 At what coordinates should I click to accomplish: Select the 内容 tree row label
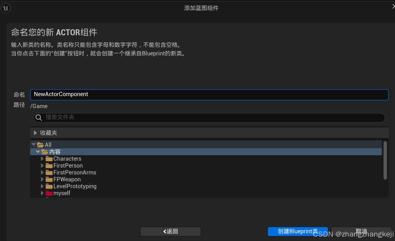[55, 152]
